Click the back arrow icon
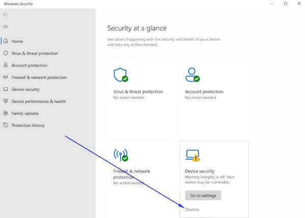This screenshot has height=218, width=305. (x=6, y=14)
